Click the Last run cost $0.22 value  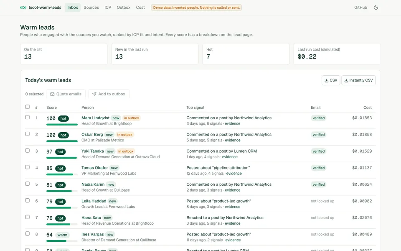click(307, 56)
